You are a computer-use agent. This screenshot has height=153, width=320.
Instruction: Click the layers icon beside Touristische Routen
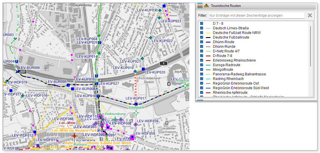200,5
